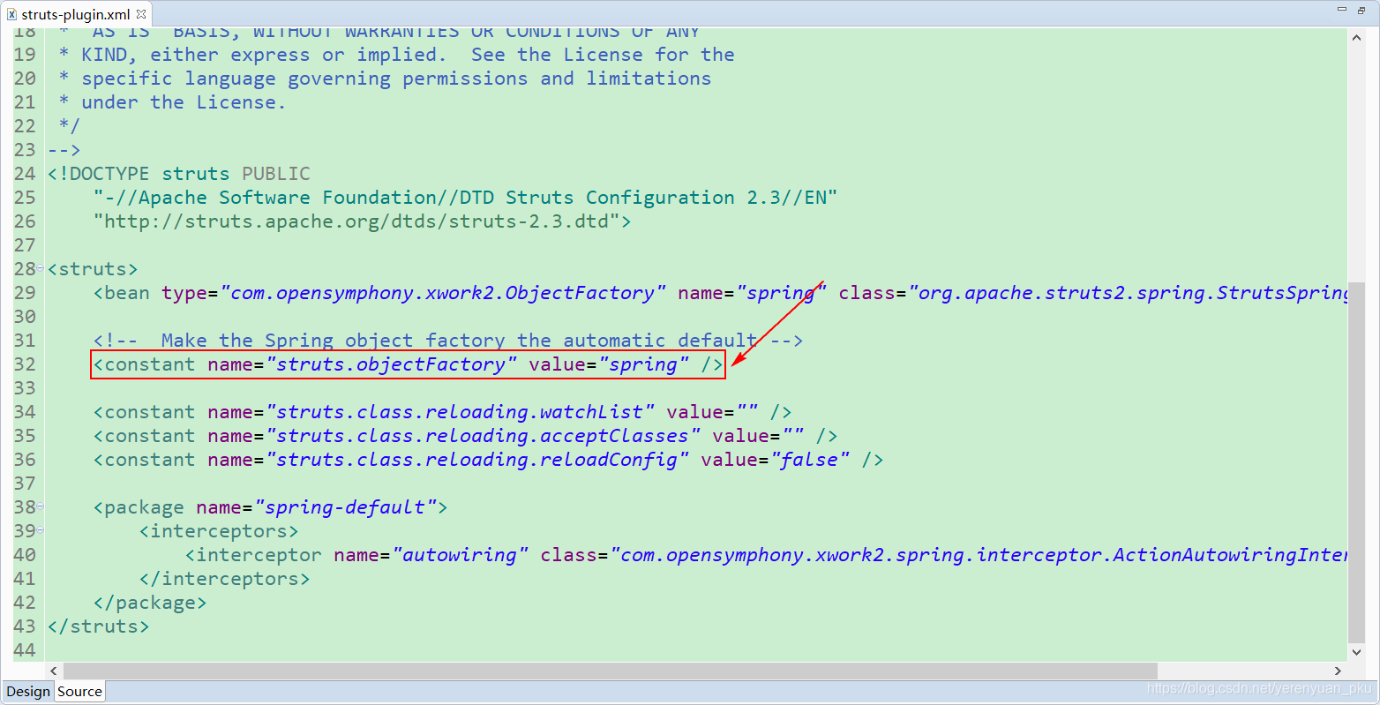Click "struts.class.reloading.acceptClasses" on line 35
The image size is (1380, 705).
tap(483, 436)
